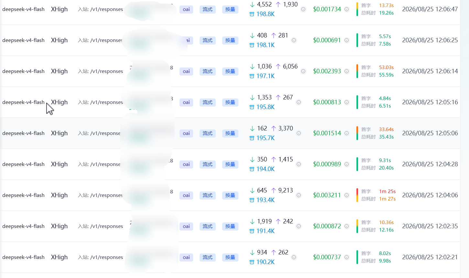Image resolution: width=469 pixels, height=278 pixels.
Task: Click the cache icon next to 195.7K
Action: coord(252,138)
